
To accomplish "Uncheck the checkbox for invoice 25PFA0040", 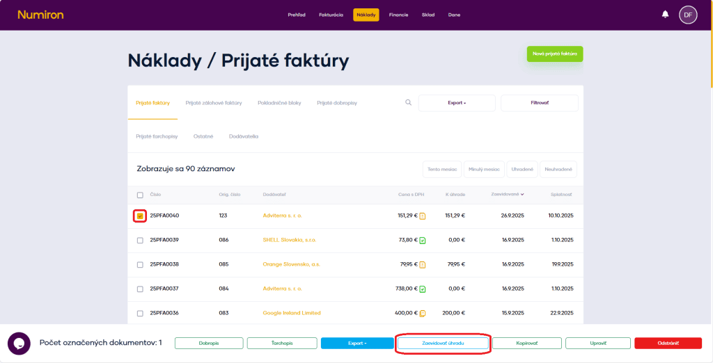I will point(140,216).
